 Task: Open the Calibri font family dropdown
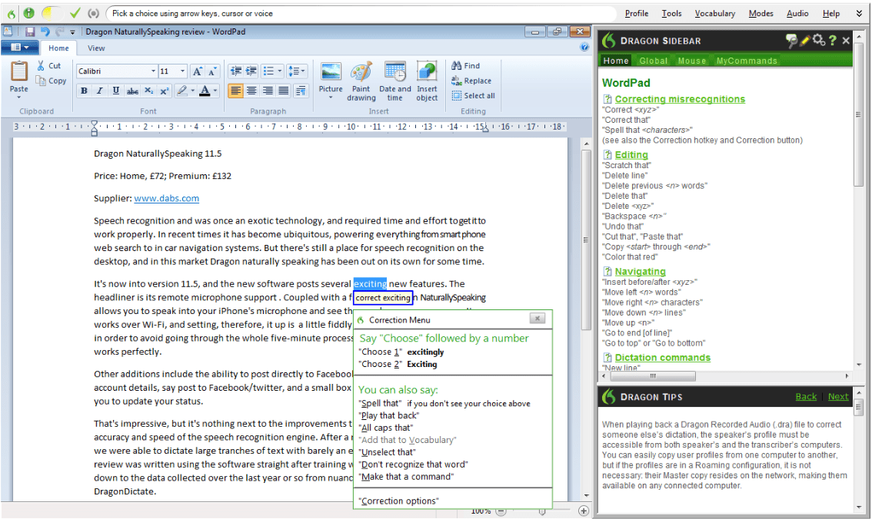click(154, 71)
